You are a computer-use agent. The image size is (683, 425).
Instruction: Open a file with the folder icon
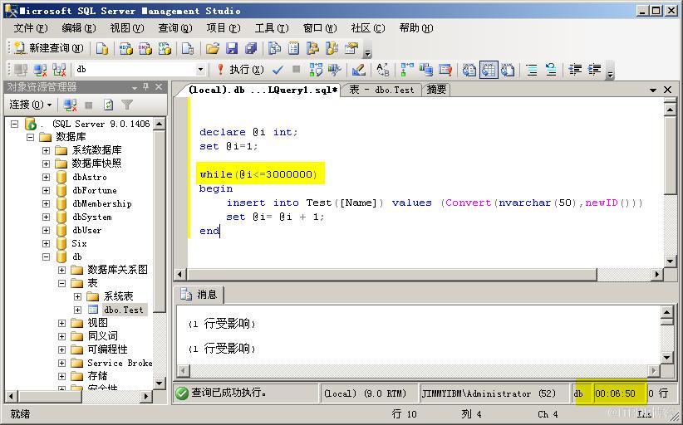[x=212, y=48]
